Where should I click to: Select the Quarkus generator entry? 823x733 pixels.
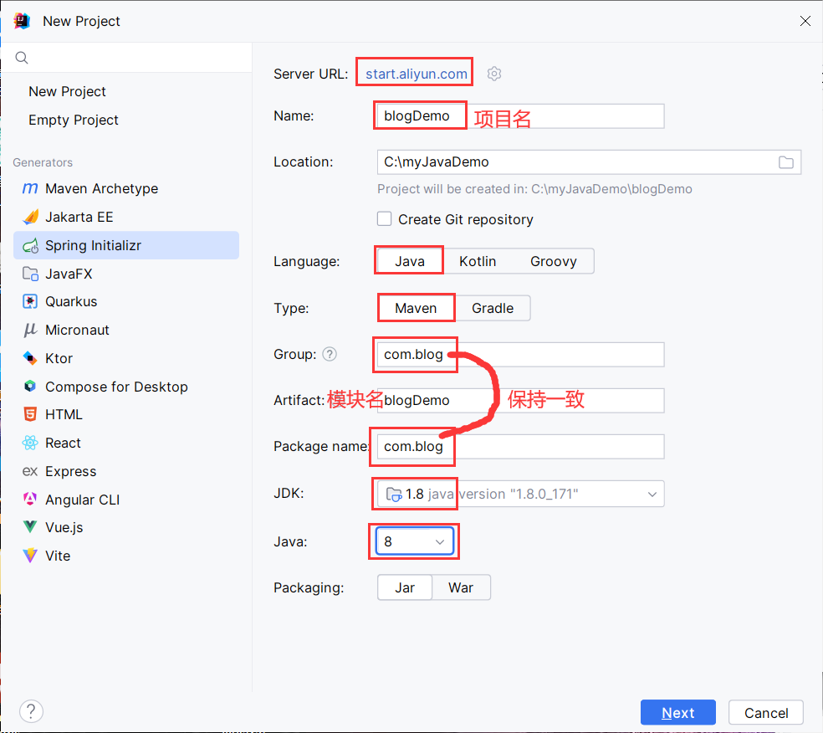click(x=126, y=301)
